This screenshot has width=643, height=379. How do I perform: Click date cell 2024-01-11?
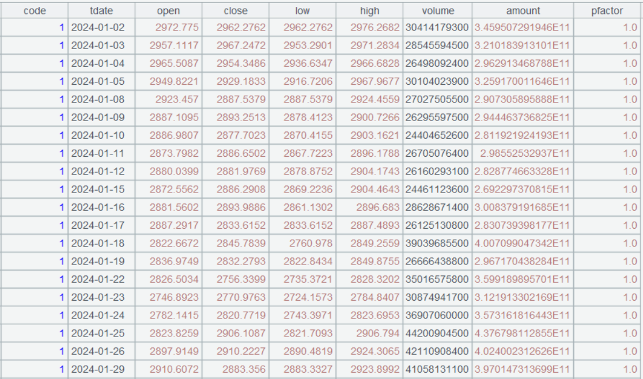point(101,154)
